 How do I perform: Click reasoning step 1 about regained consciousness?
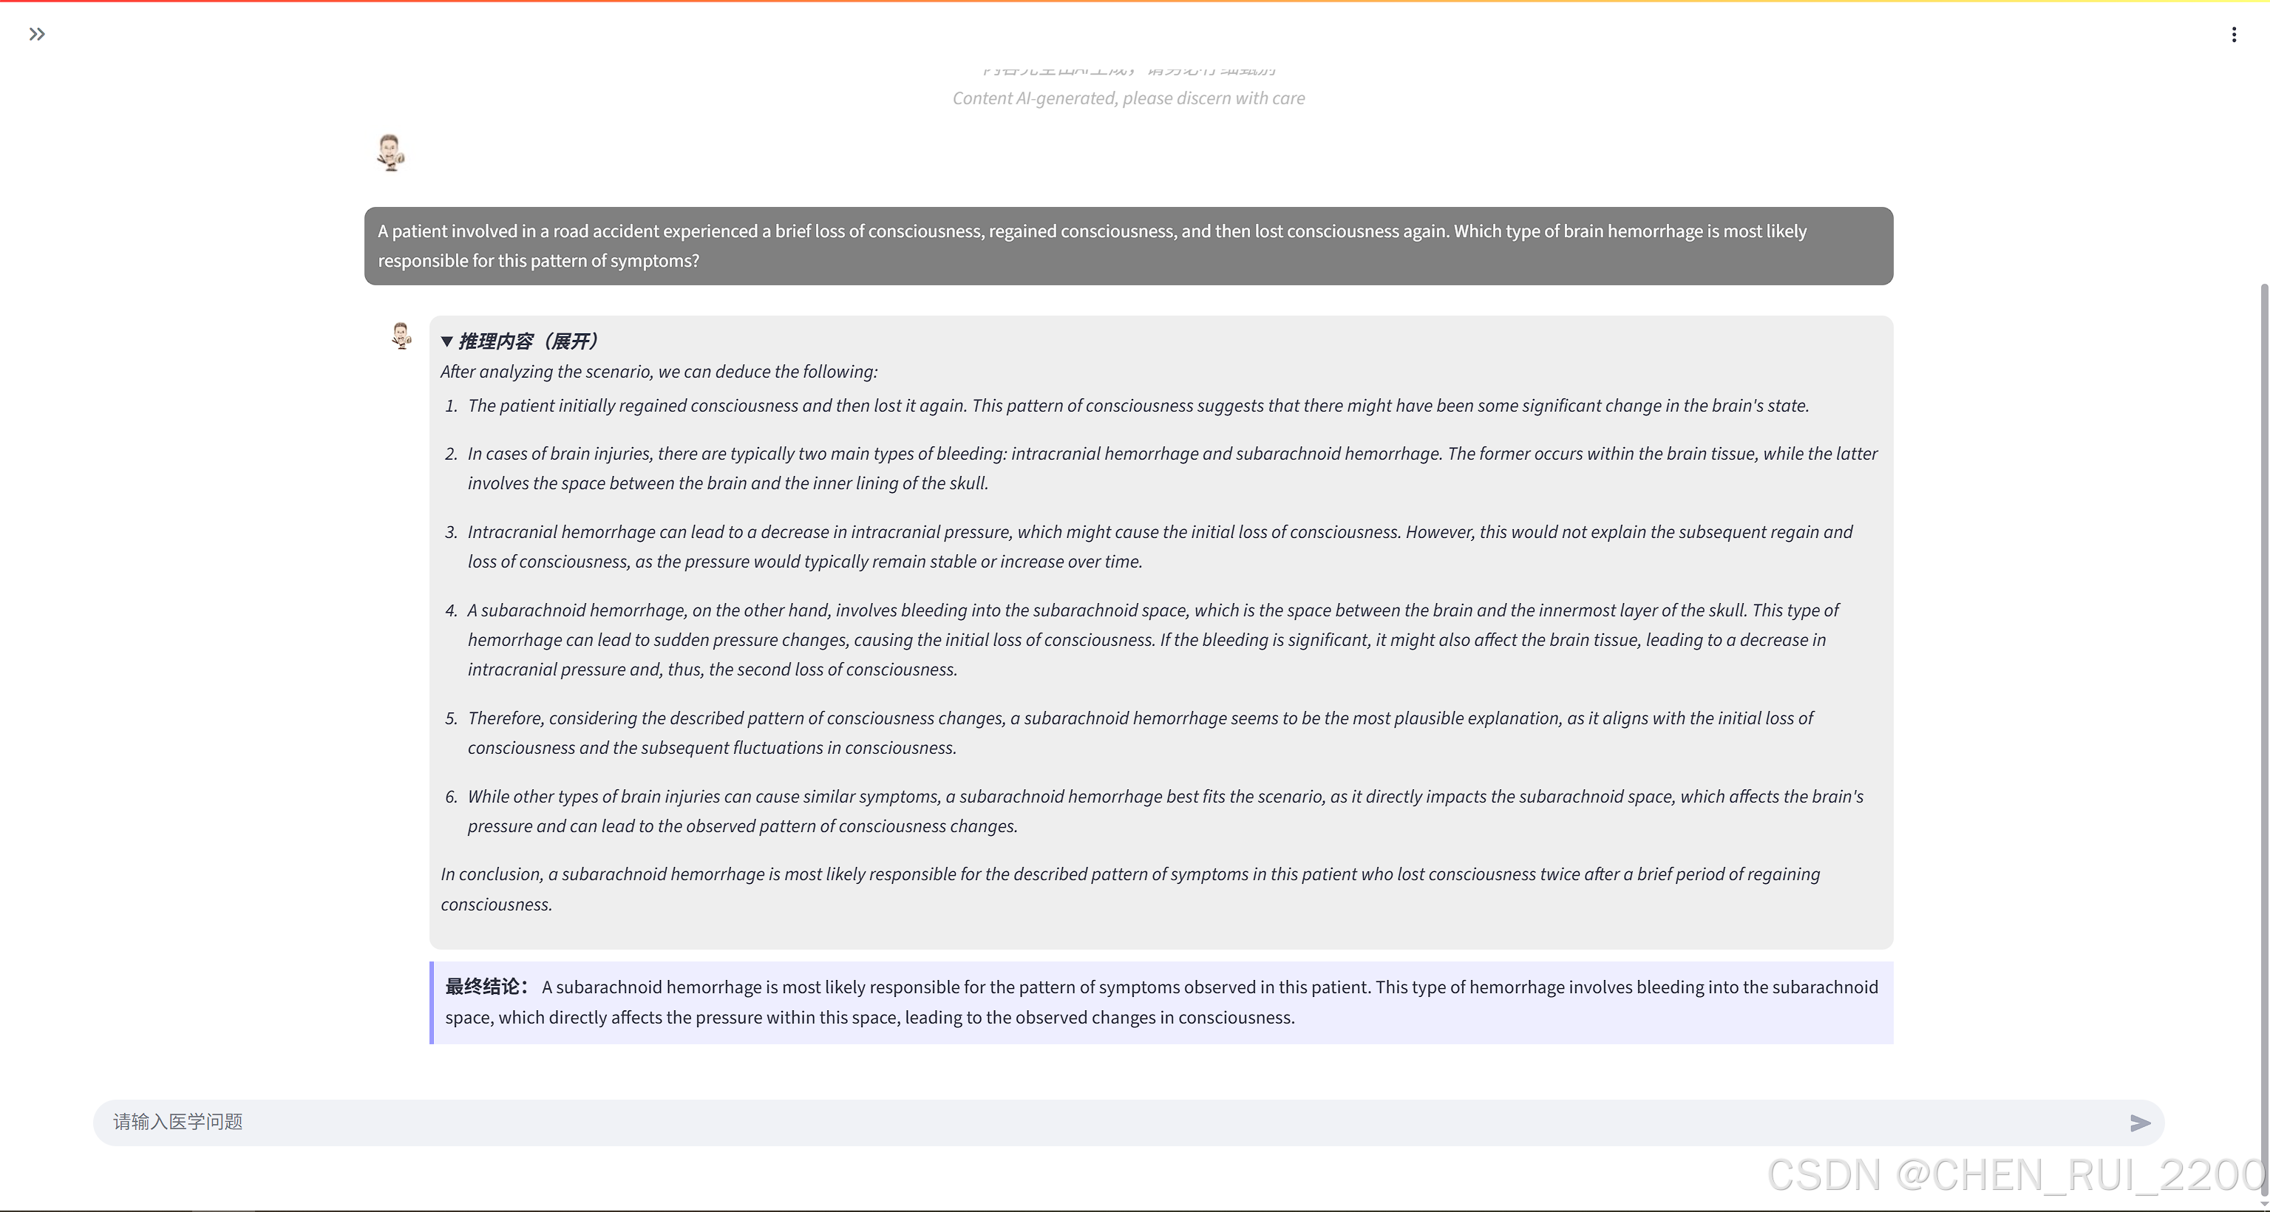click(x=1137, y=406)
